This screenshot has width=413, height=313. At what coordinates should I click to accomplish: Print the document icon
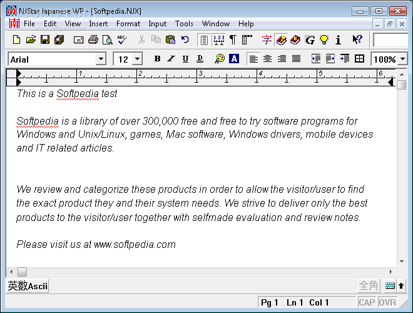pyautogui.click(x=93, y=40)
